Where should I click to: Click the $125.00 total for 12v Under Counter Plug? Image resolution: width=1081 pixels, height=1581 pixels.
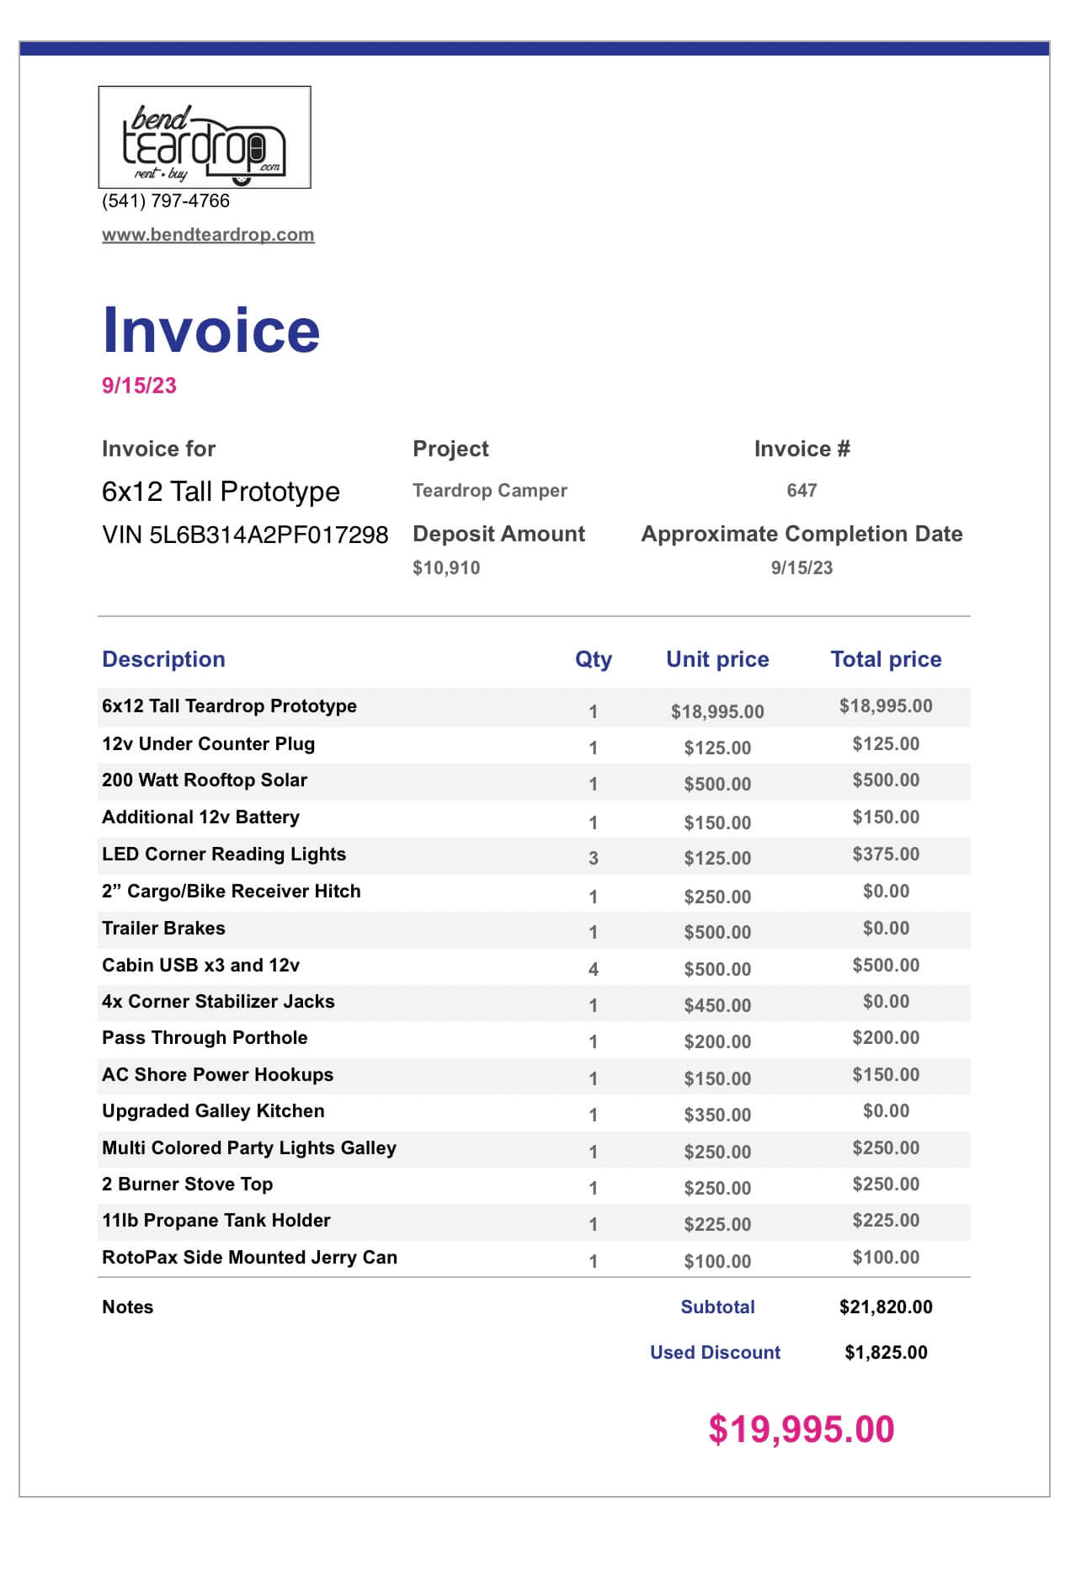pos(886,744)
